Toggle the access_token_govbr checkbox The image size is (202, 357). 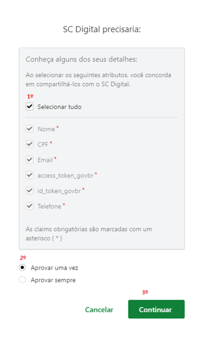[30, 175]
